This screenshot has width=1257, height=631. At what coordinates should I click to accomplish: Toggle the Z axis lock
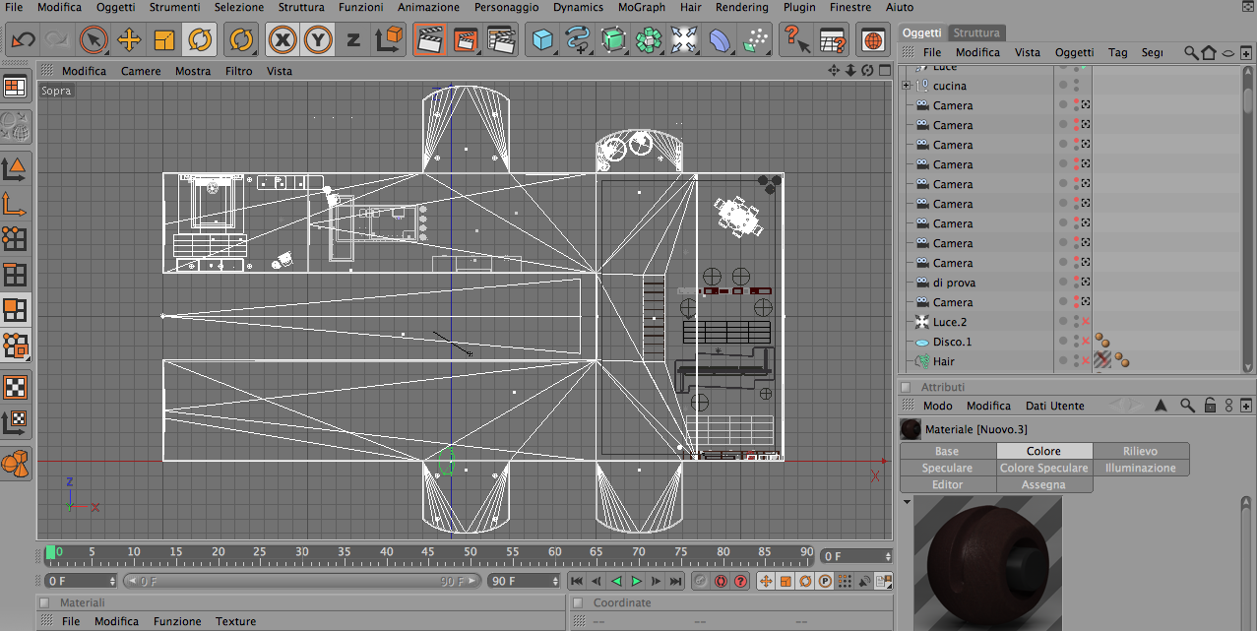pos(353,40)
